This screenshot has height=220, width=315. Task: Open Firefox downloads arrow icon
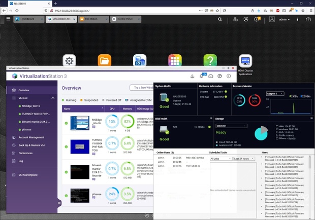pyautogui.click(x=259, y=11)
